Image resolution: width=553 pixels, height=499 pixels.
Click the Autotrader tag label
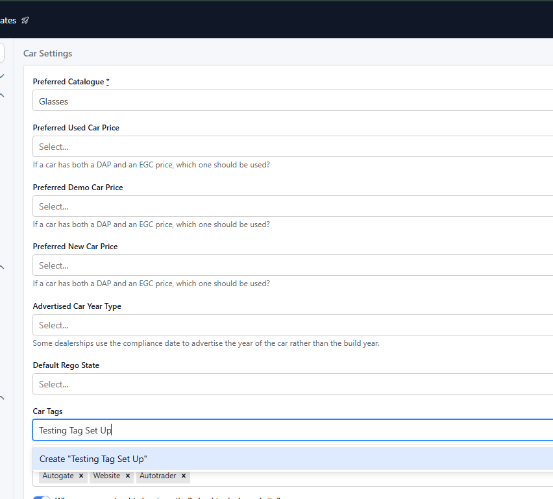point(158,476)
